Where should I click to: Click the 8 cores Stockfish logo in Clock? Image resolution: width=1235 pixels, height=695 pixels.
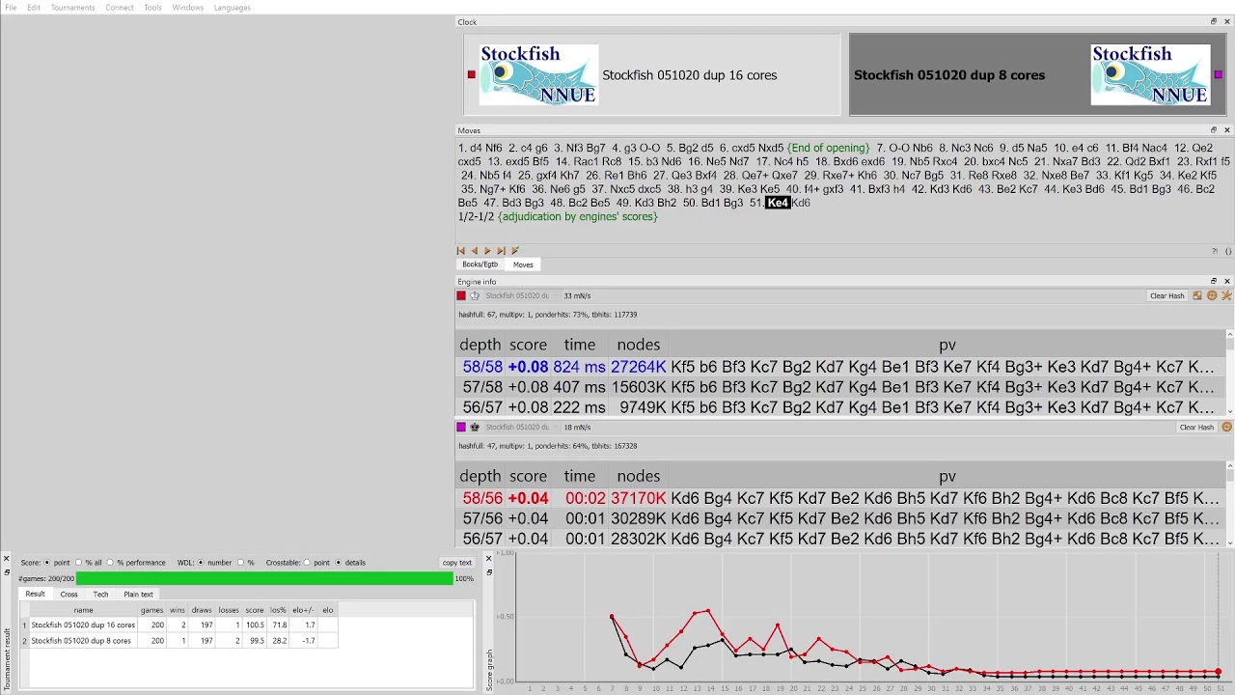(x=1150, y=74)
